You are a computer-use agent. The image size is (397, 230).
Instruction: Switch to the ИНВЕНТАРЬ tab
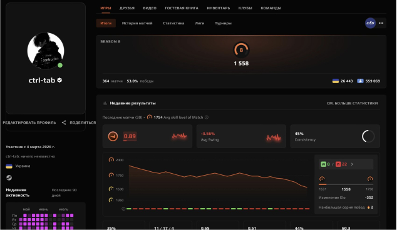click(x=219, y=8)
